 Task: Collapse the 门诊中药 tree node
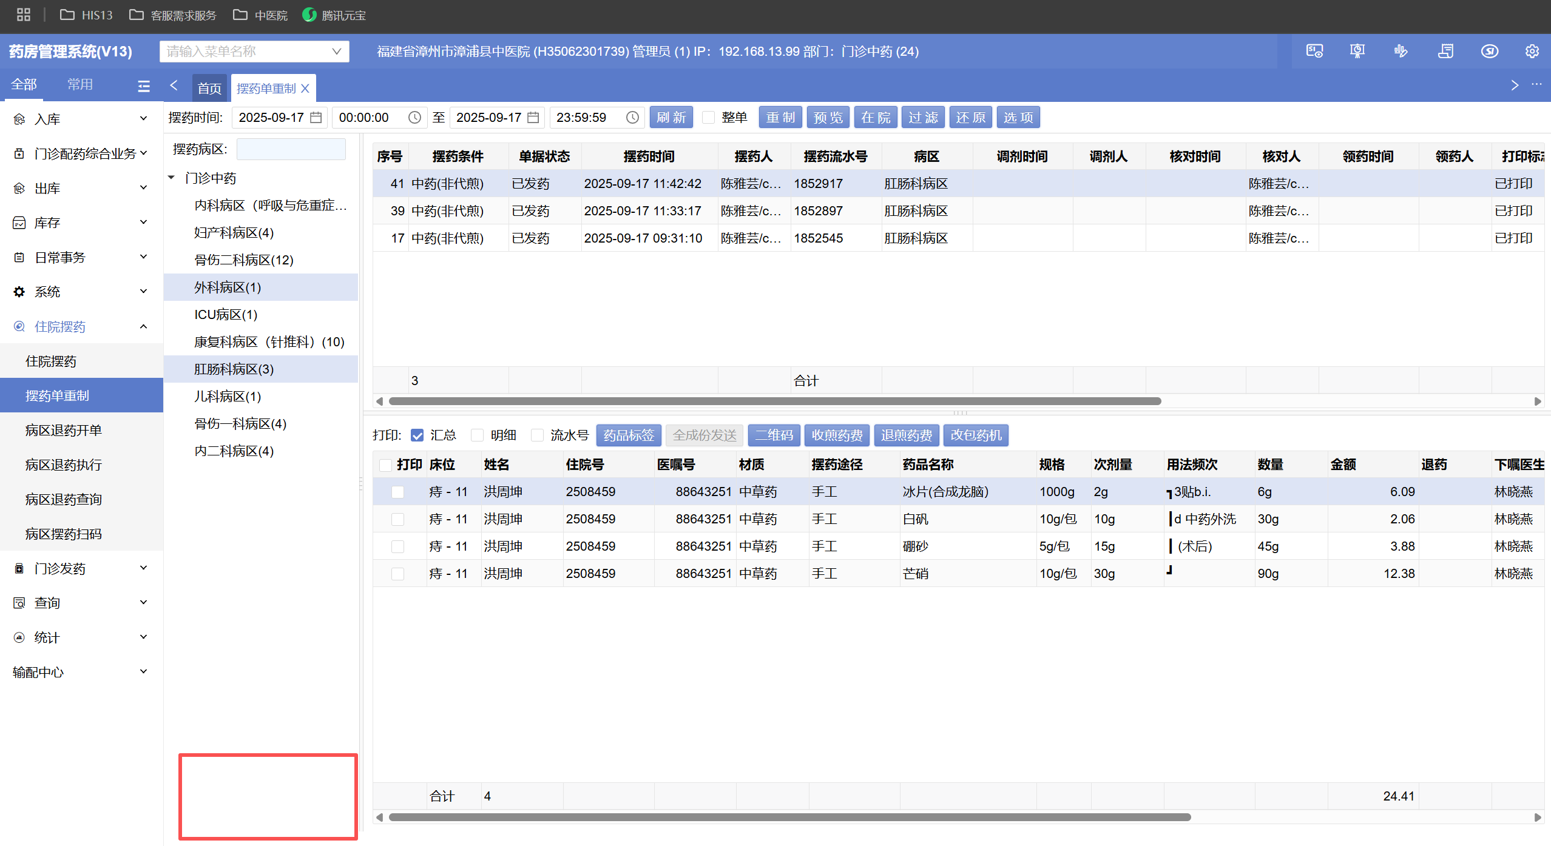coord(172,178)
